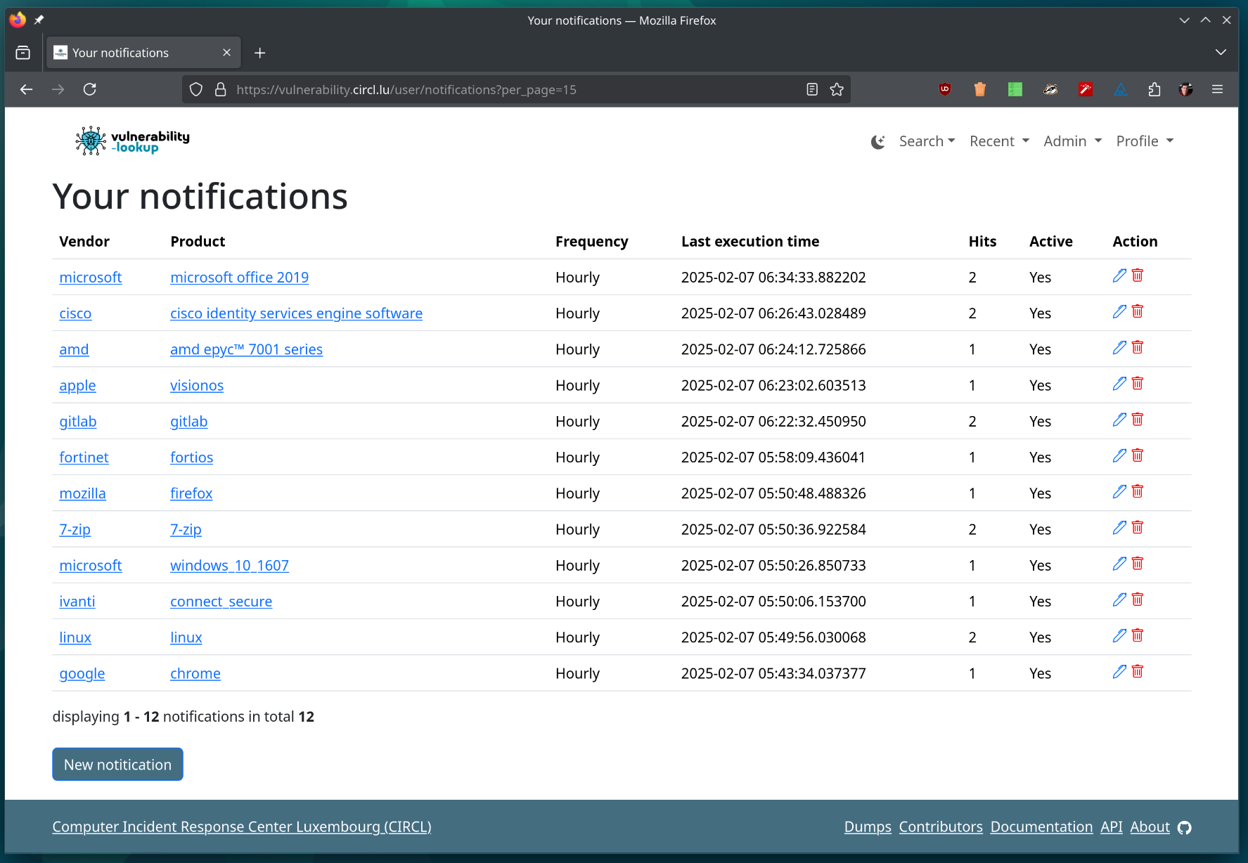Open tracking protection shield panel
This screenshot has width=1248, height=863.
196,89
